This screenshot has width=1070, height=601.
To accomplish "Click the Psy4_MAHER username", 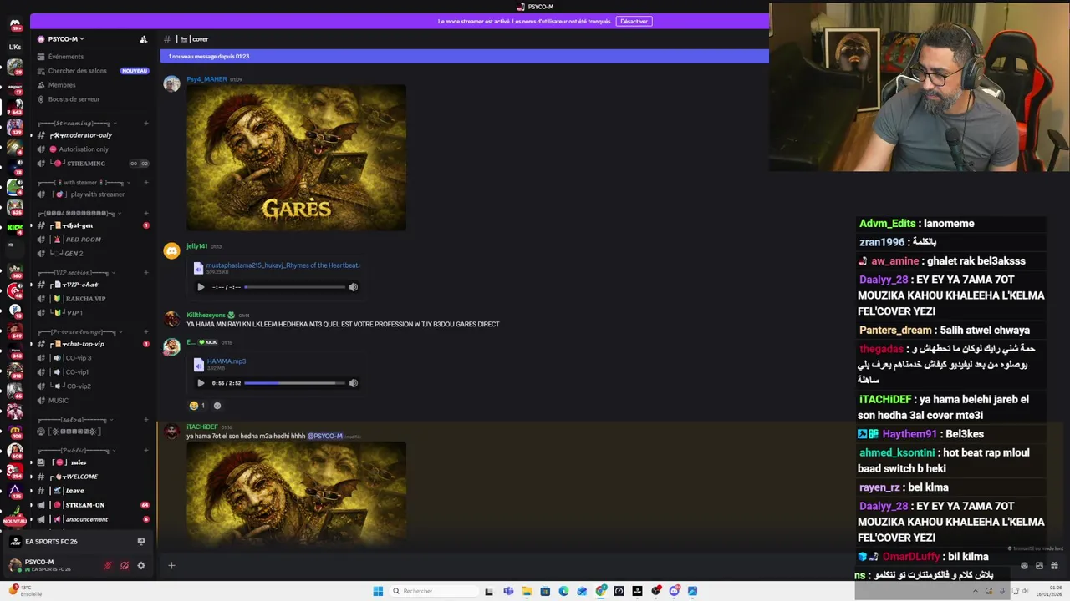I will (206, 79).
